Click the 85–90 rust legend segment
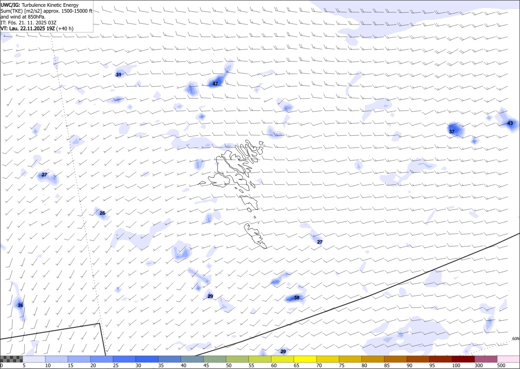 tap(395, 359)
